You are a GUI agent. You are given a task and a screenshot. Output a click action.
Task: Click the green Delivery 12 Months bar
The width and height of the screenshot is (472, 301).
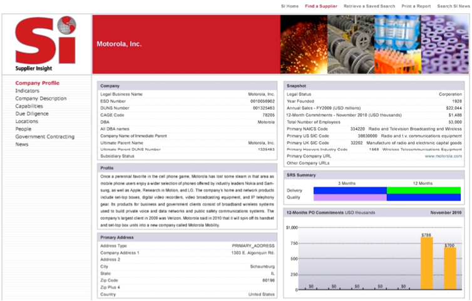[424, 190]
